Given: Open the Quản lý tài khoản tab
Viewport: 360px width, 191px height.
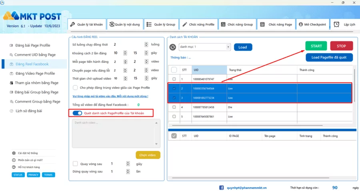Looking at the screenshot, I should click(87, 24).
